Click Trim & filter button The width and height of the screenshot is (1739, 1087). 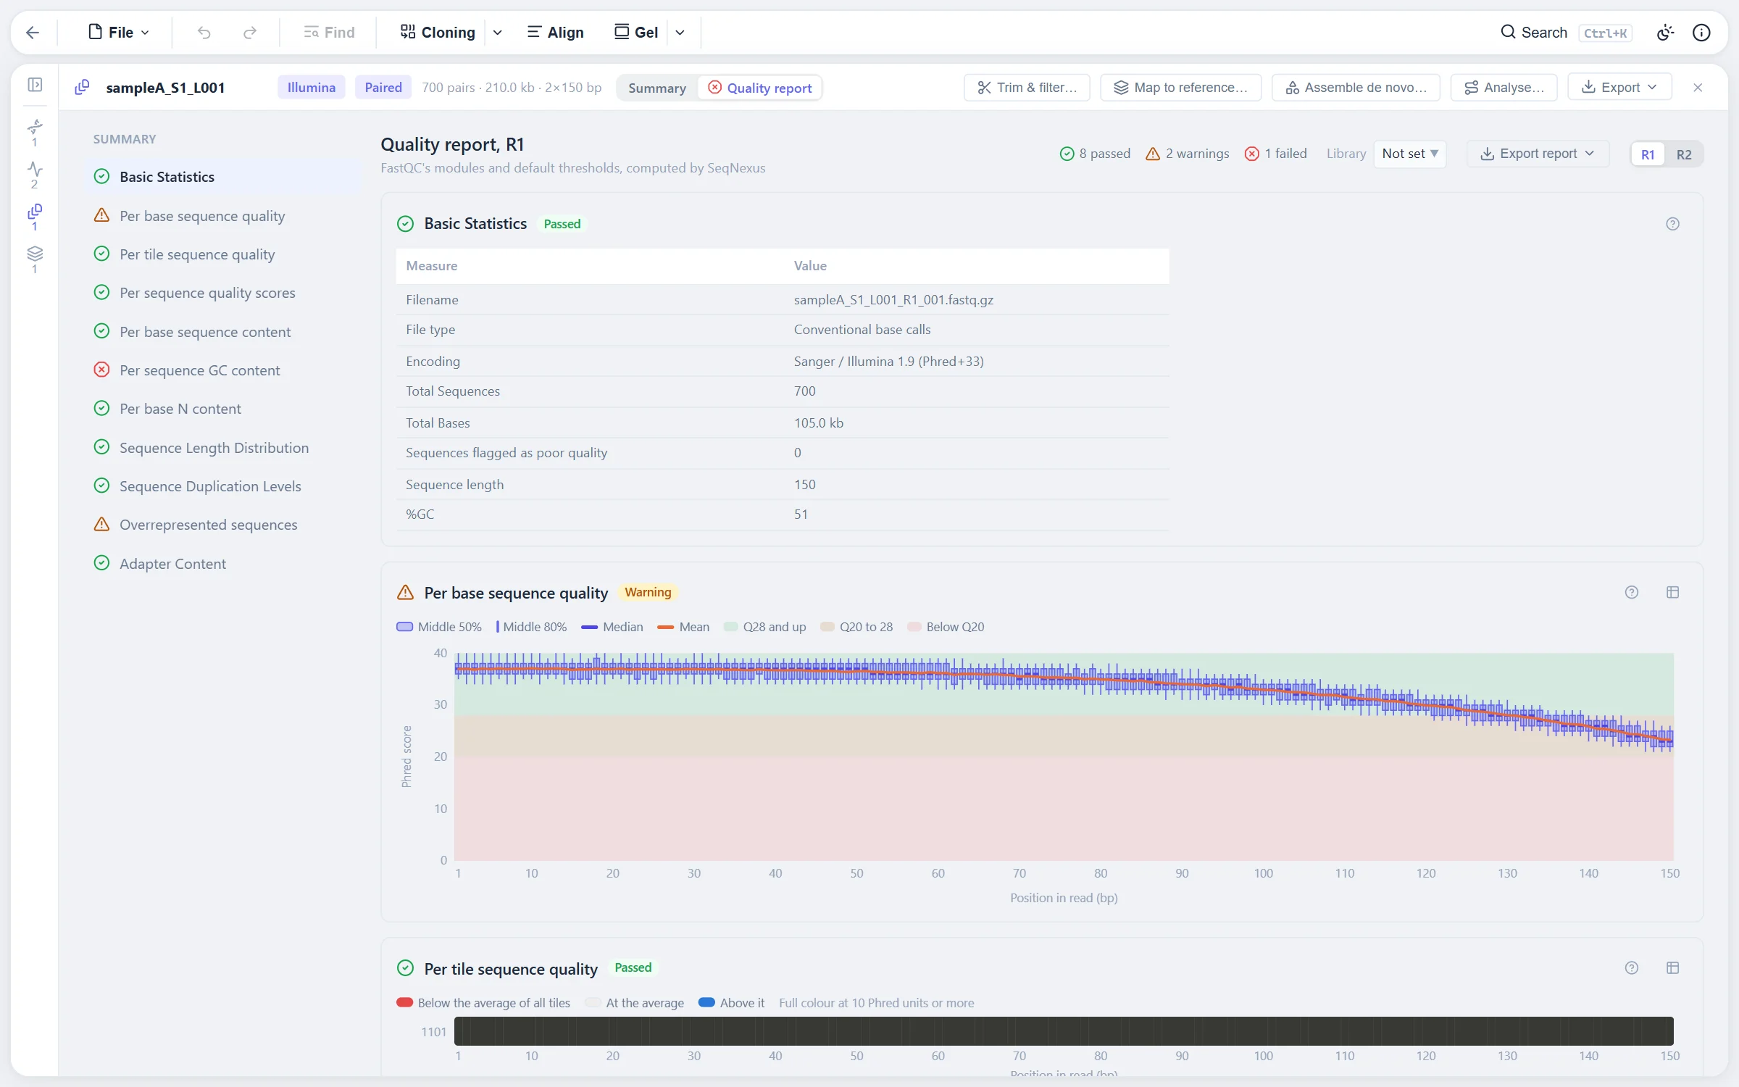point(1027,88)
